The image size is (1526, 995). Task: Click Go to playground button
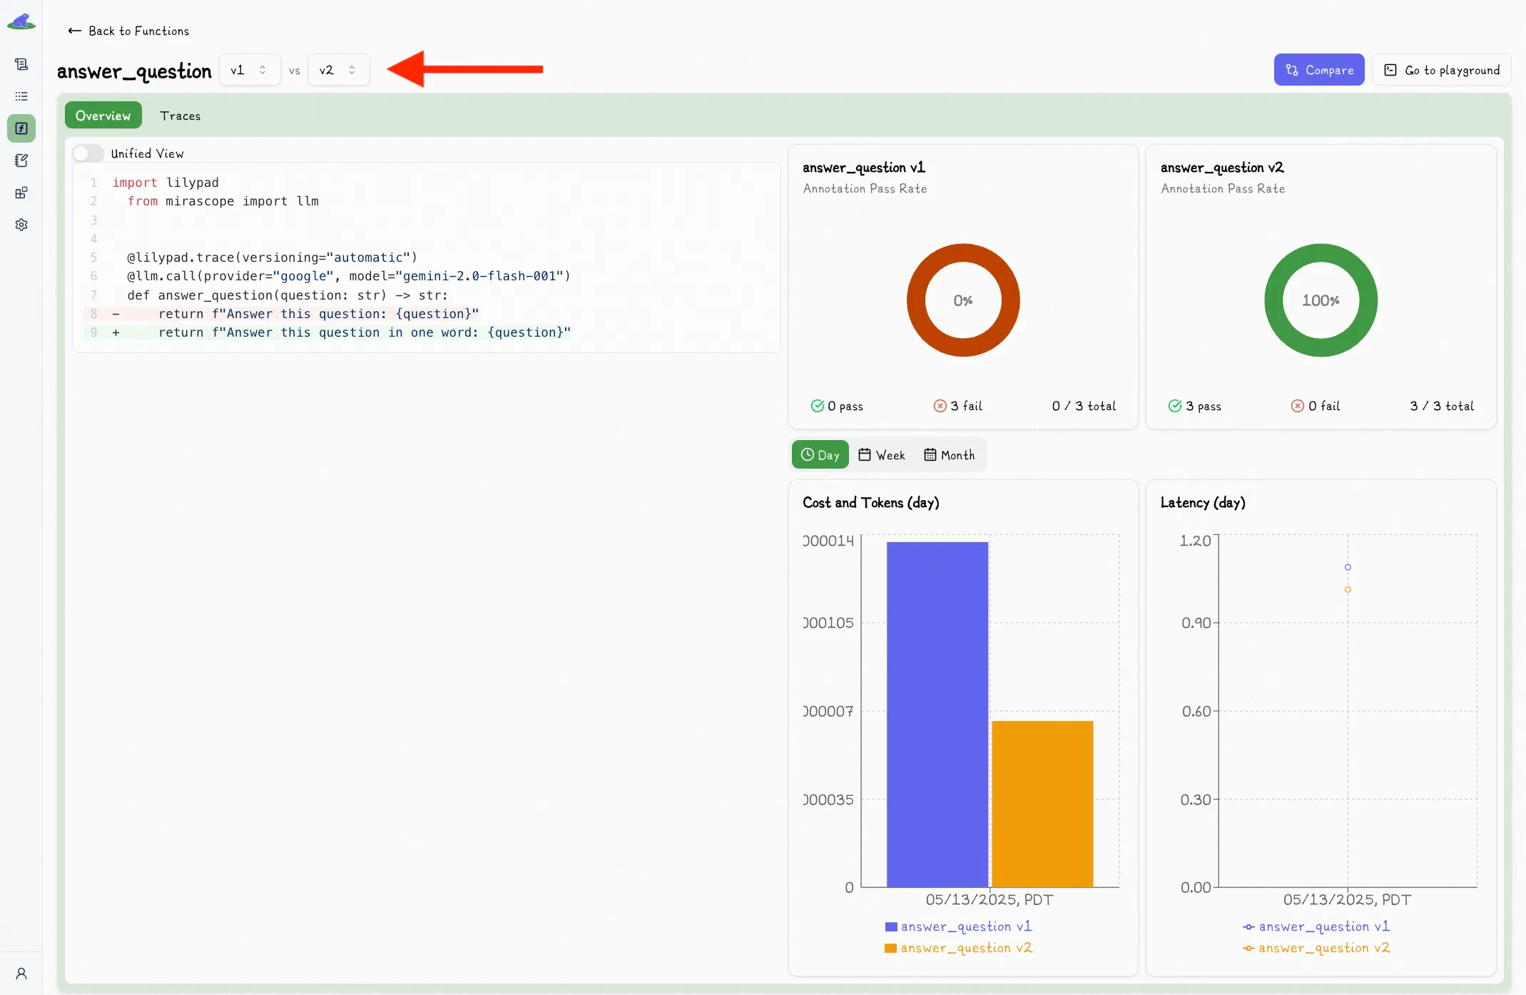(x=1442, y=70)
